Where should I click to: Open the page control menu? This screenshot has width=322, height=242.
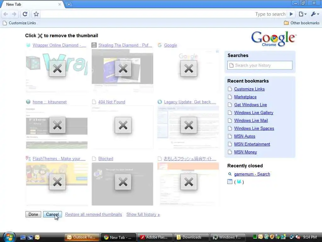point(303,14)
